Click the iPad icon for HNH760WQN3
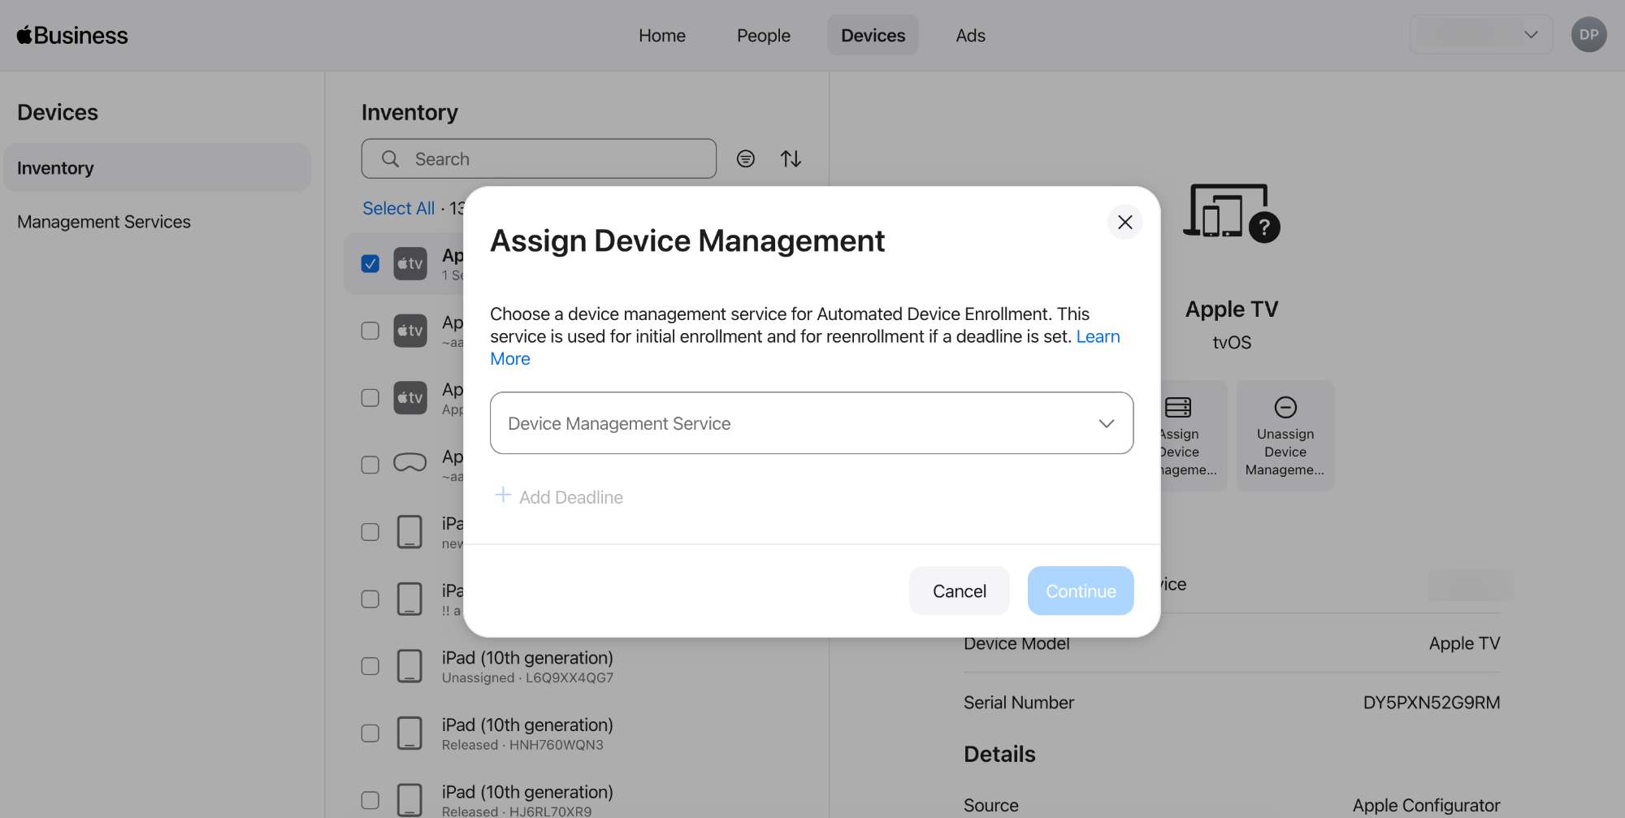The image size is (1625, 818). point(409,733)
